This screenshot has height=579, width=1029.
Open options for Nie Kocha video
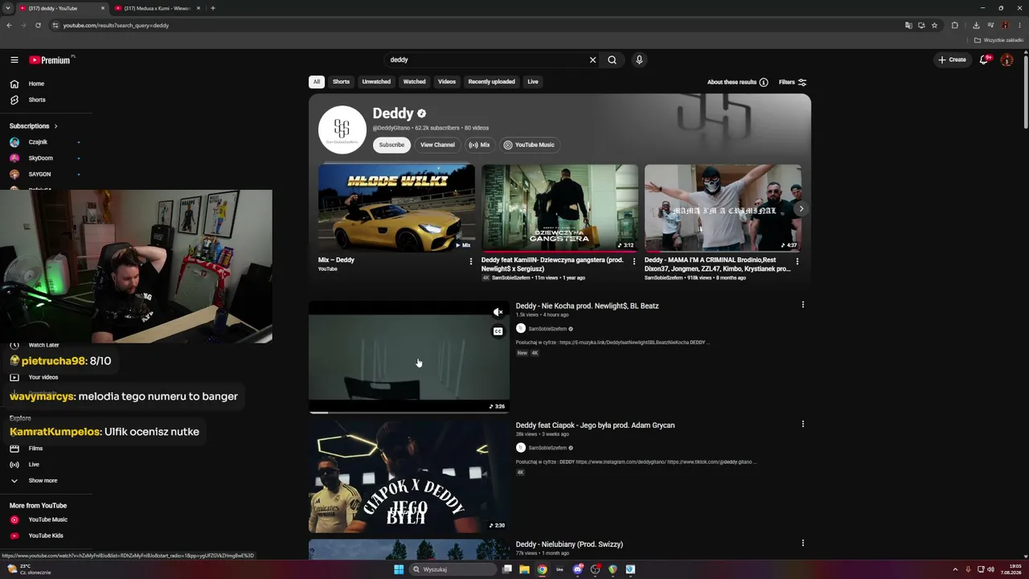(802, 305)
